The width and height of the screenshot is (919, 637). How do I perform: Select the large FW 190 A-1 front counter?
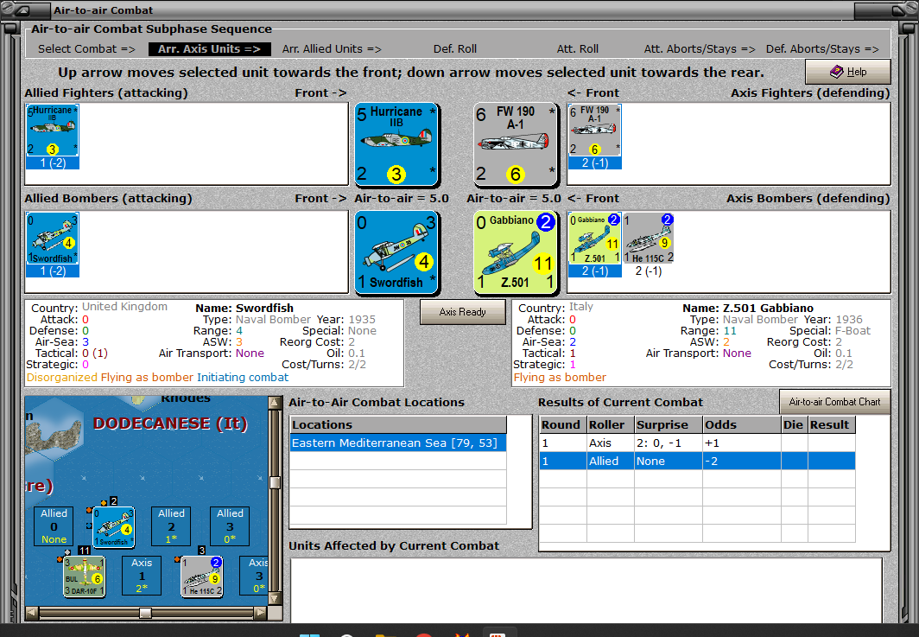click(x=516, y=144)
